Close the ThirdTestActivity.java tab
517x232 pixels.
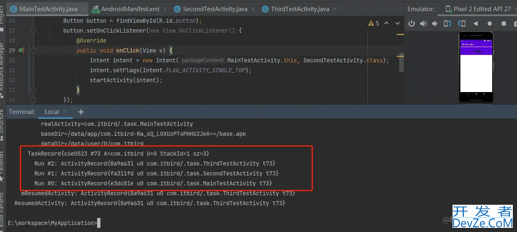[x=334, y=9]
